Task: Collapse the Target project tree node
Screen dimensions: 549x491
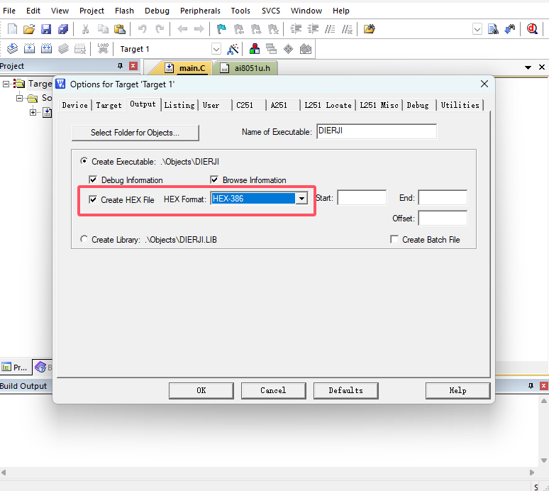Action: [x=6, y=84]
